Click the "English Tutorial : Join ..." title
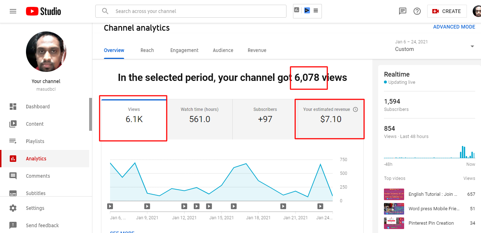This screenshot has width=481, height=233. [433, 194]
